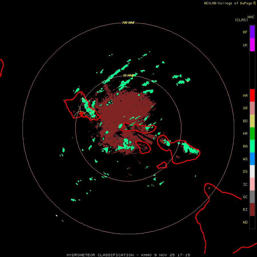Click the BD legend label
Screen dimensions: 257x257
(x=245, y=121)
